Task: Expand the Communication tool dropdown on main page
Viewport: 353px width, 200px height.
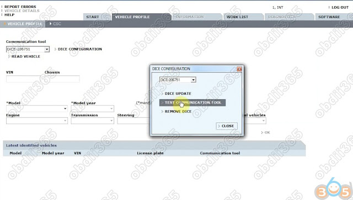Action: click(x=46, y=49)
